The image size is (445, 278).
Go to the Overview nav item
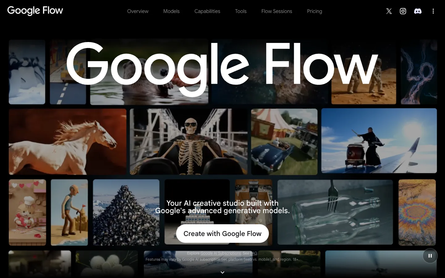138,11
